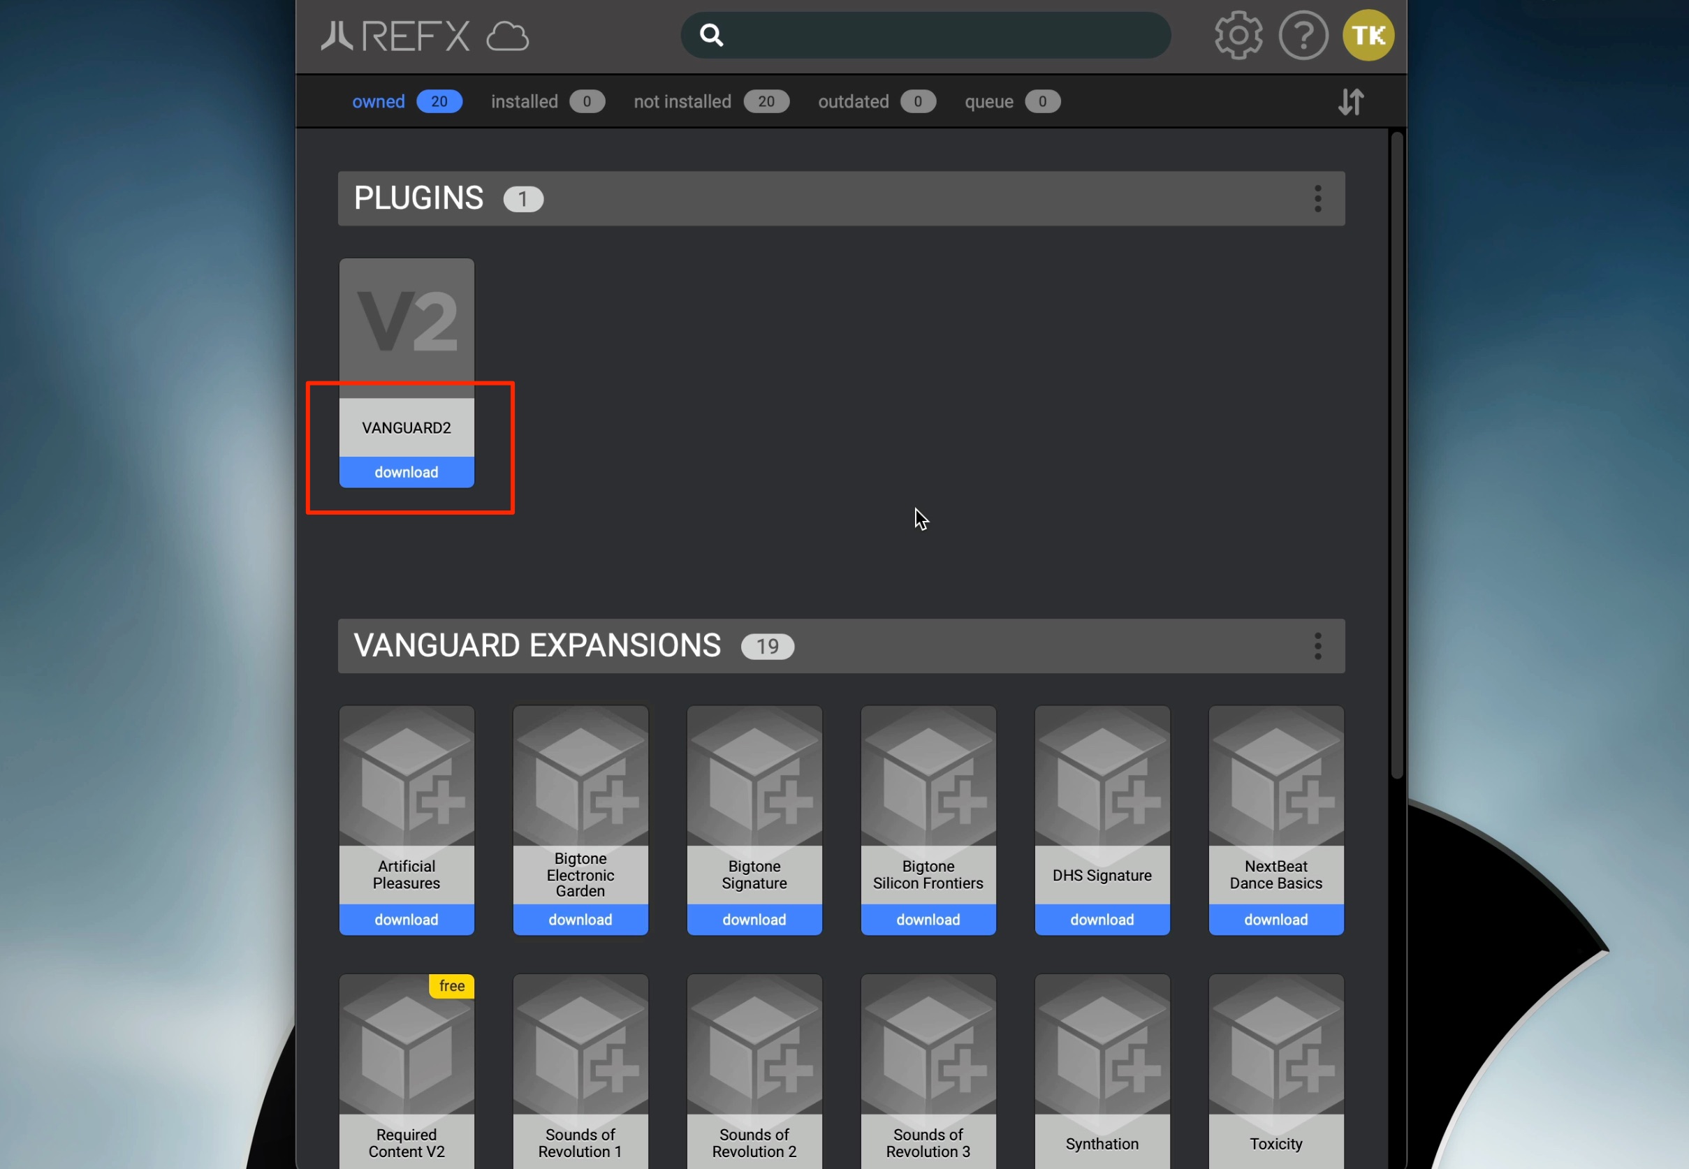1689x1169 pixels.
Task: Download the VANGUARD2 plugin
Action: pyautogui.click(x=407, y=473)
